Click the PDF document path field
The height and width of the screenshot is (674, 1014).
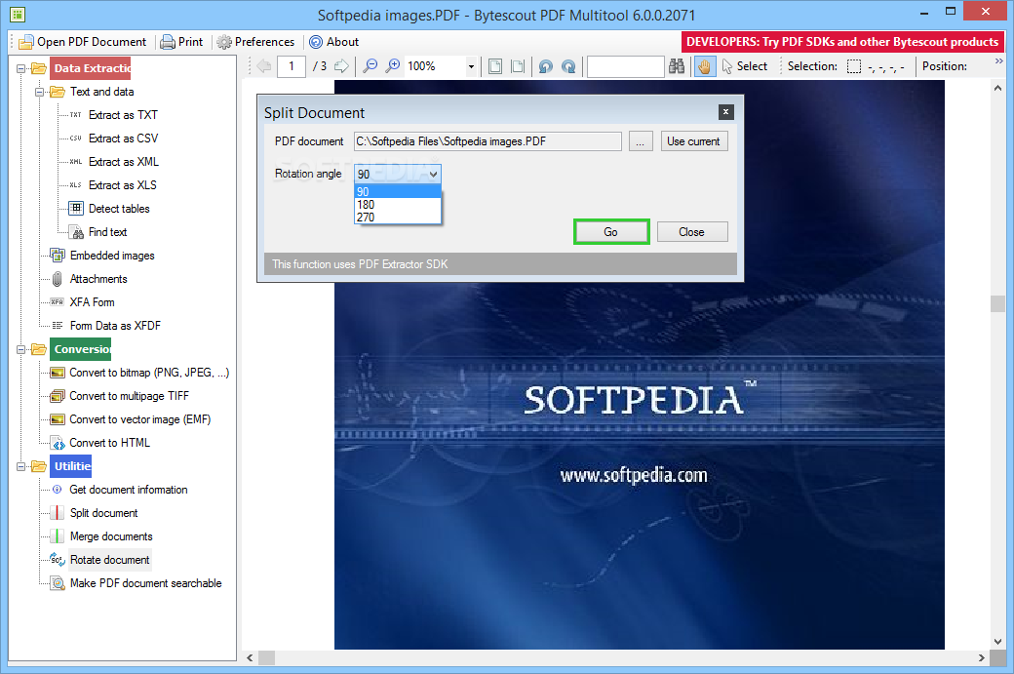[487, 141]
